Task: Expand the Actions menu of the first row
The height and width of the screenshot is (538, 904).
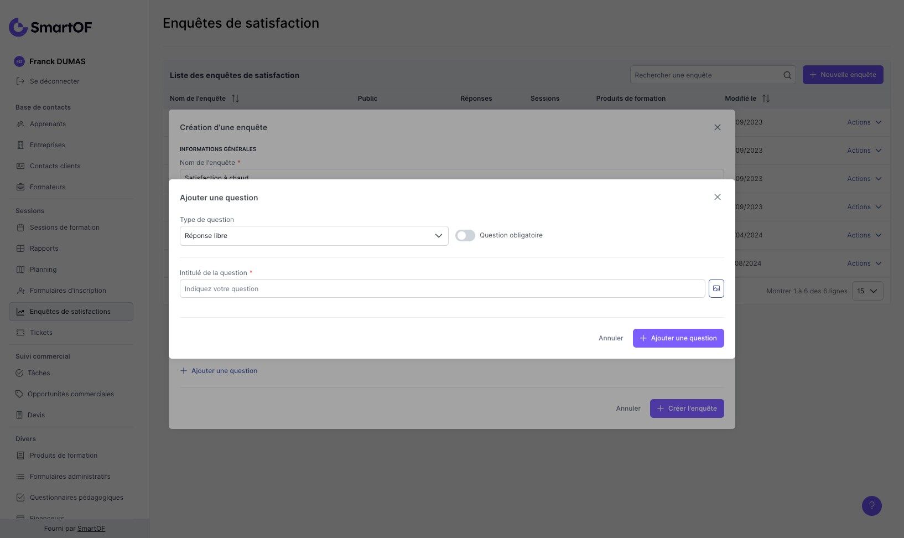Action: (x=864, y=122)
